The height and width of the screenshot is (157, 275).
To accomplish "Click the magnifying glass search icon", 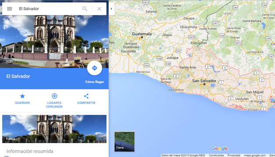I will point(85,9).
